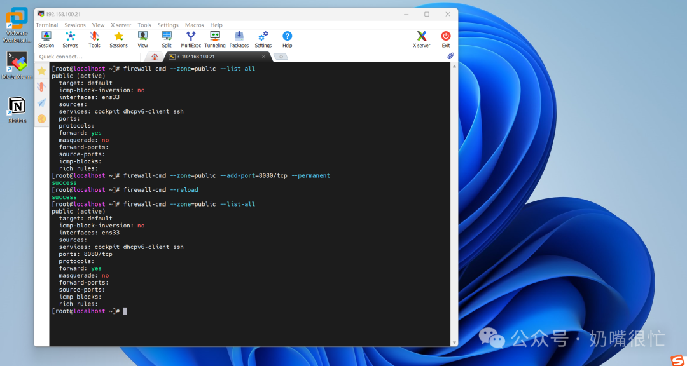The image size is (687, 366).
Task: Click the 'firewall-cmd --reload' command text
Action: 160,190
